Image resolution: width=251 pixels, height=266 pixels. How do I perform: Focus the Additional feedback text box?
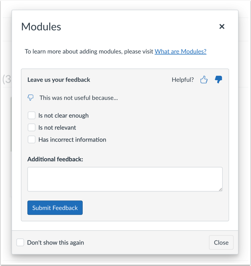tap(125, 179)
